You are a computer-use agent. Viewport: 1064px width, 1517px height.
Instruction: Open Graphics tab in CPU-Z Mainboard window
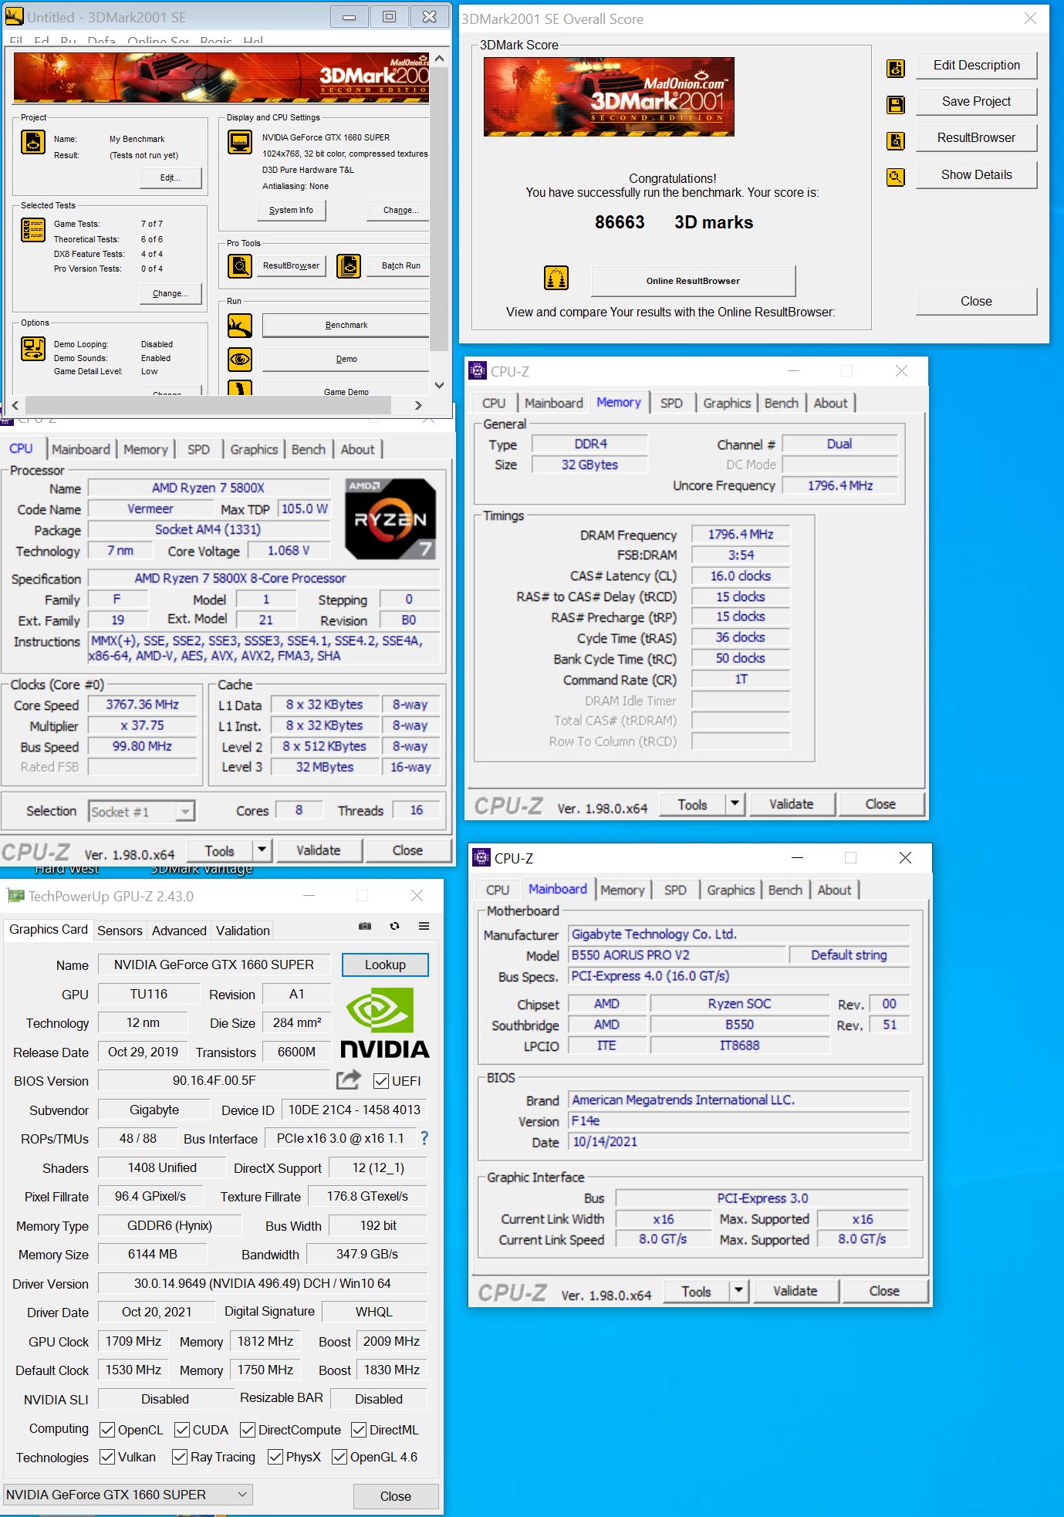point(731,890)
